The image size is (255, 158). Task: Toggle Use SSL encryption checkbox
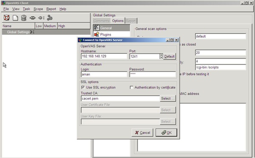(83, 87)
